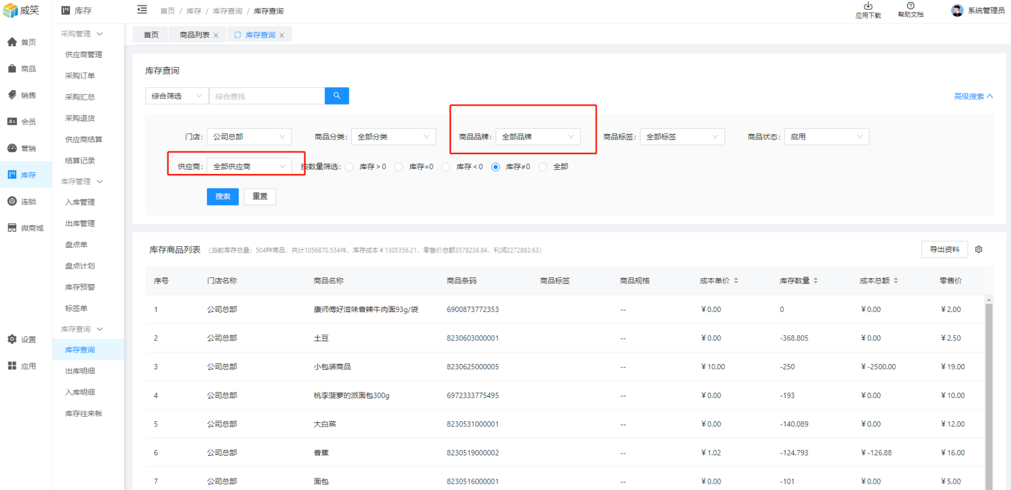
Task: Go to 首页 home in left sidebar
Action: click(x=22, y=42)
